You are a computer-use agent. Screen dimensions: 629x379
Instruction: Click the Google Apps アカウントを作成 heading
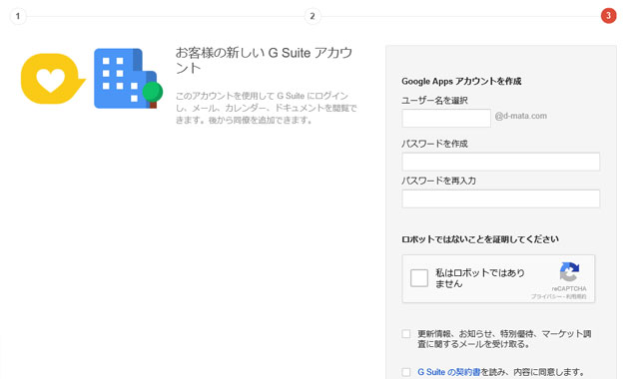click(461, 82)
